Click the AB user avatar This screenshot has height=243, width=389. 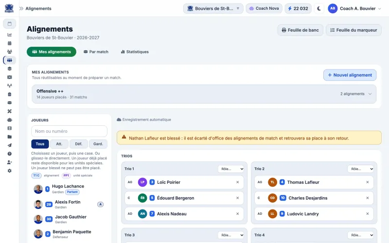[x=333, y=8]
